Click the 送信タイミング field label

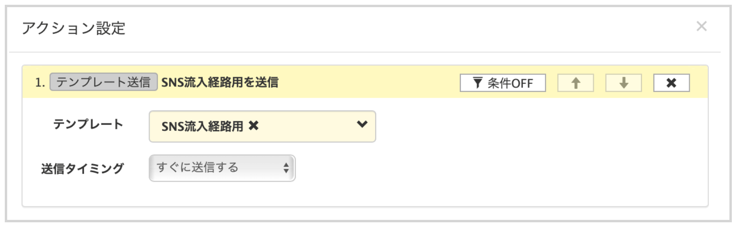[x=82, y=168]
